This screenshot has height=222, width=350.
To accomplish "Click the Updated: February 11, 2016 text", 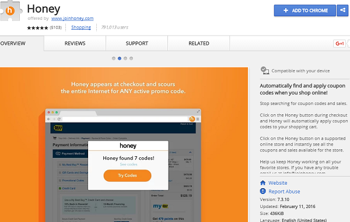I will [288, 207].
